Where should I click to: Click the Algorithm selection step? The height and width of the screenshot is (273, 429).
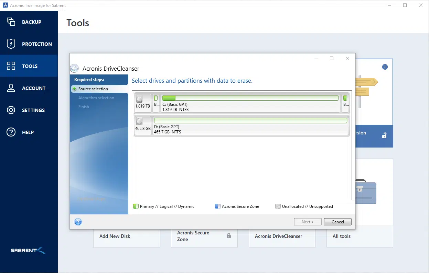coord(96,98)
